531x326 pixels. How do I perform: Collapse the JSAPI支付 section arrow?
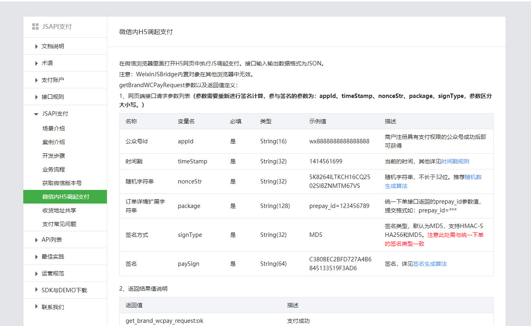tap(37, 114)
